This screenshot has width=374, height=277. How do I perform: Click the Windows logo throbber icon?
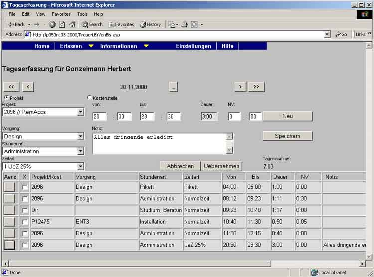tap(365, 15)
